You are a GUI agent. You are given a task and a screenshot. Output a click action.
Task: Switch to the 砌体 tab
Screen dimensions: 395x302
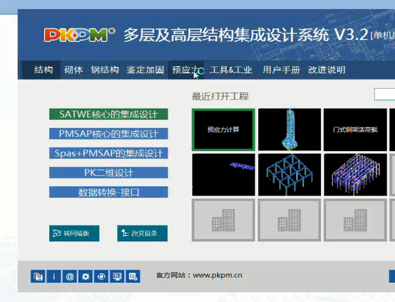click(73, 70)
